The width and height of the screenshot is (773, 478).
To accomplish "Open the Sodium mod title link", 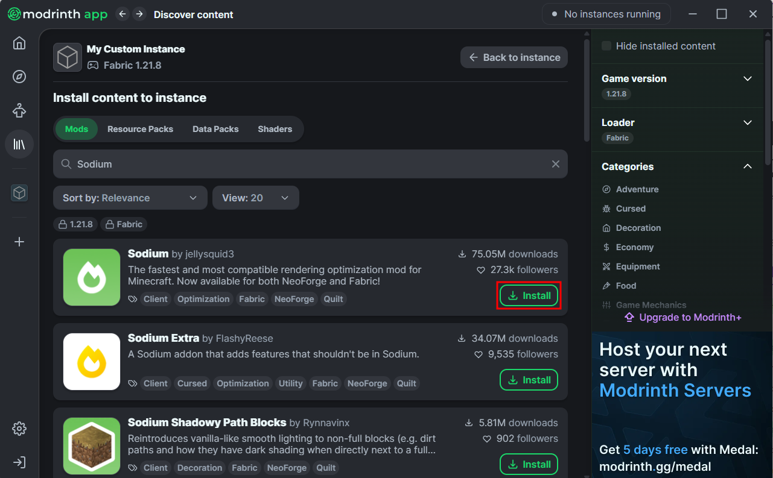I will (x=148, y=254).
